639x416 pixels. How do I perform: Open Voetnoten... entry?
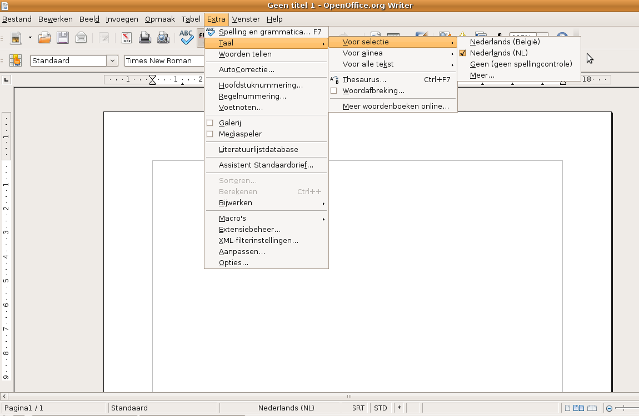(266, 108)
